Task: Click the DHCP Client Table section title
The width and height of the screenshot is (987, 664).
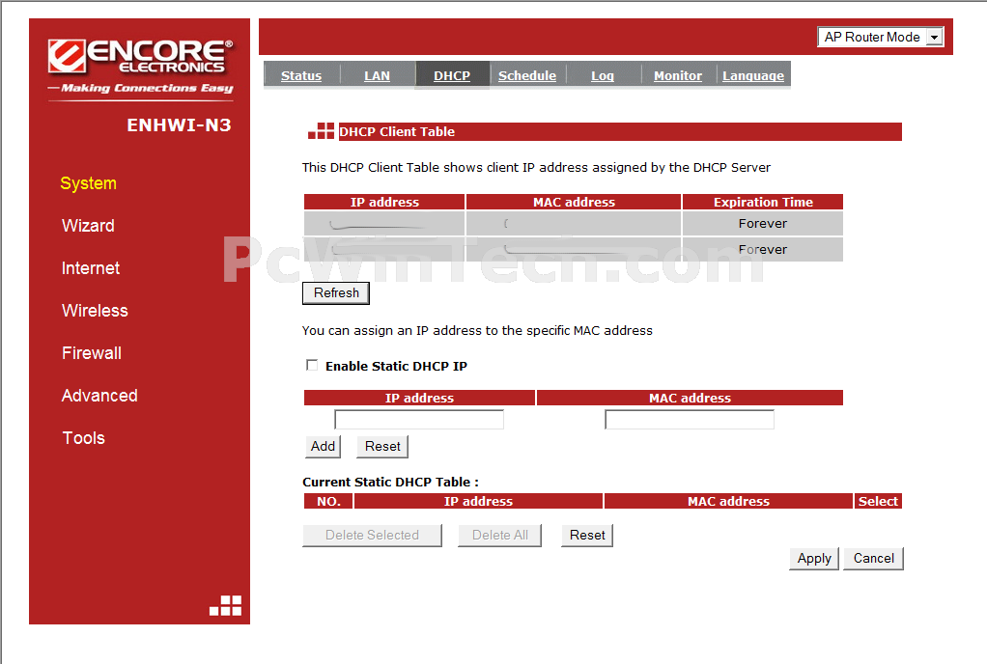Action: 397,132
